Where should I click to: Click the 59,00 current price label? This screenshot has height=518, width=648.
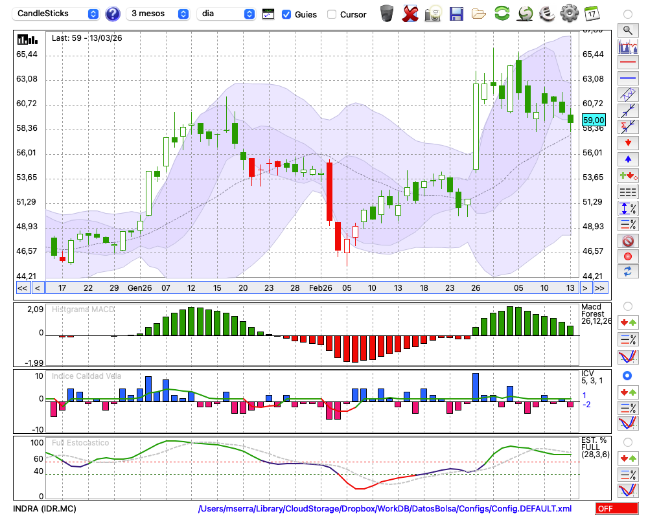[x=594, y=120]
